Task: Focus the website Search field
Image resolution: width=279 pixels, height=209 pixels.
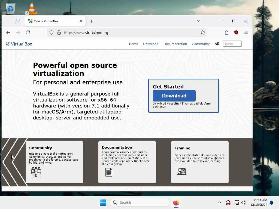Action: click(232, 44)
